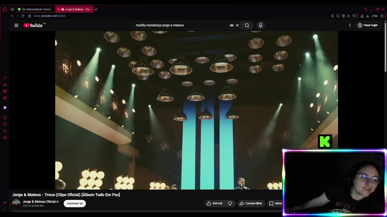Open the Jorge & Mateus Oficial channel avatar

click(16, 203)
